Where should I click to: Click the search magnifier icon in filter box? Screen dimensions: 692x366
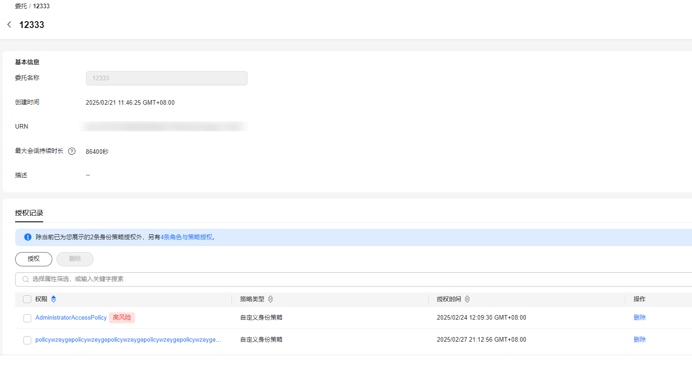click(x=25, y=279)
